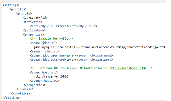Click the closing sonar.jdbc.url tag
The image size is (171, 101).
point(45,51)
